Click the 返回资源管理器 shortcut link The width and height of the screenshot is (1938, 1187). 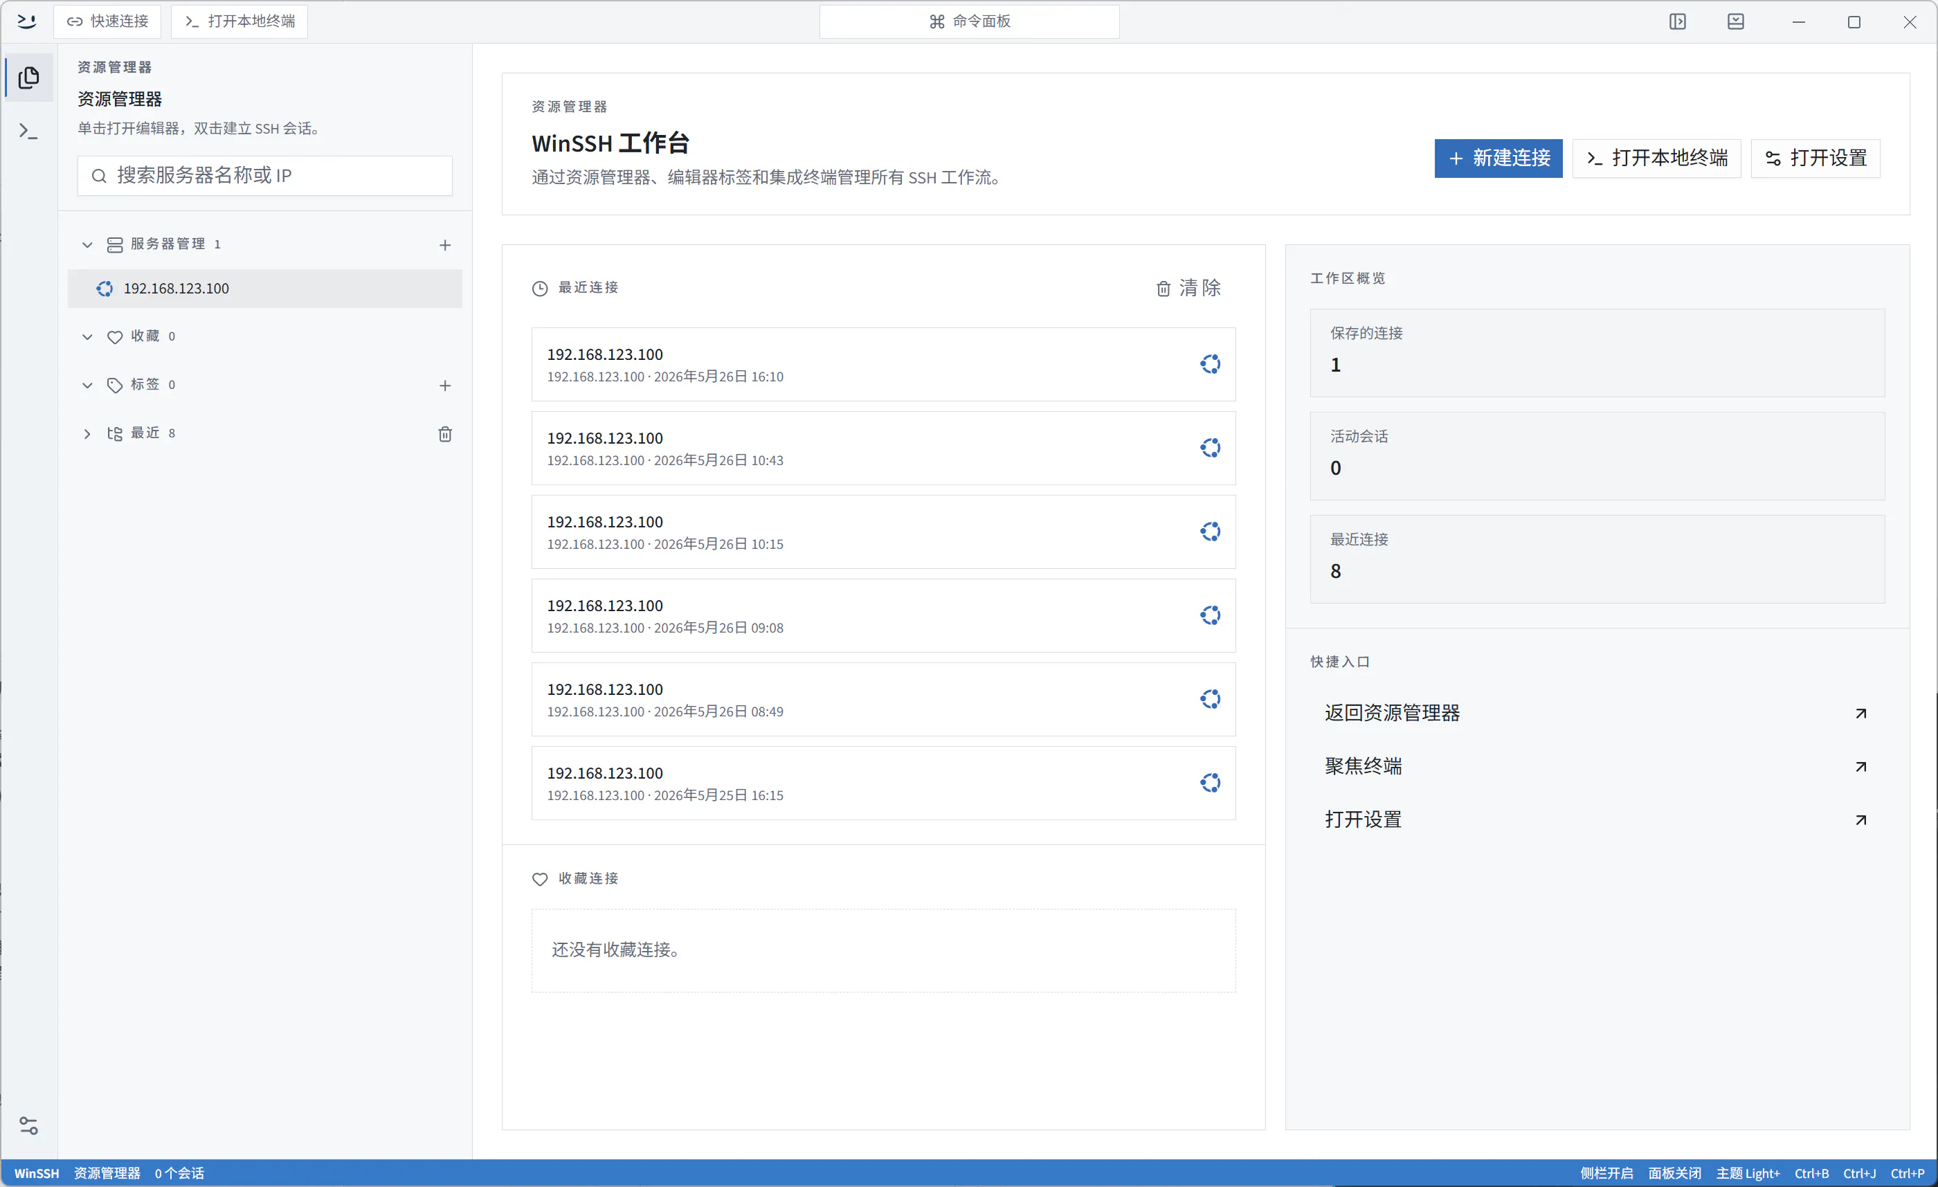[x=1597, y=713]
